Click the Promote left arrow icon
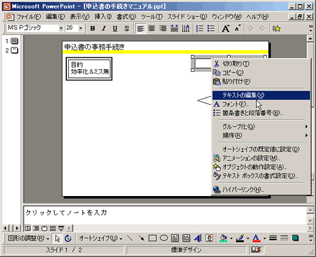 (x=251, y=29)
